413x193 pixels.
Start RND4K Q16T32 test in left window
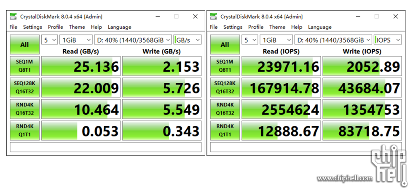click(x=25, y=109)
